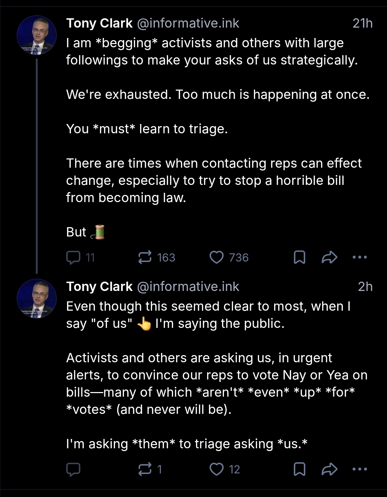
Task: Like the post with 736 likes
Action: coord(216,257)
